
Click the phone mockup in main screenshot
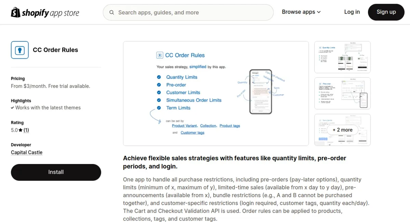pos(261,92)
